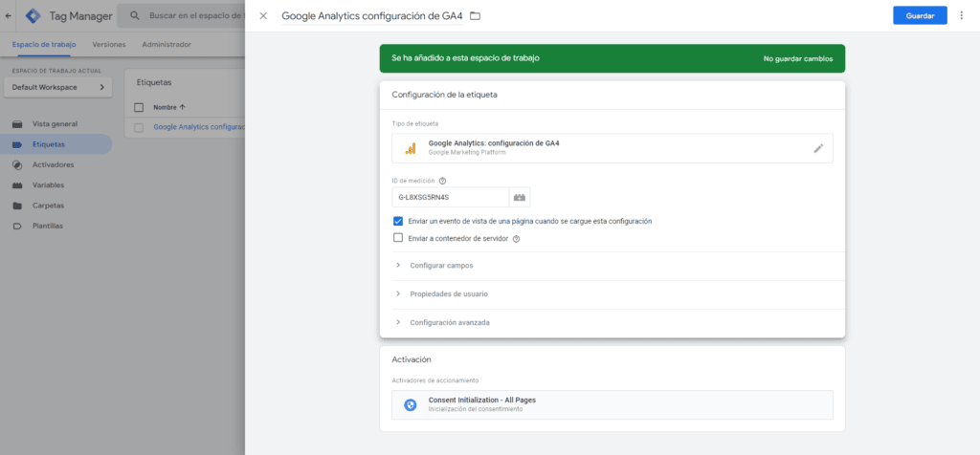Click the Activadores sidebar icon
The height and width of the screenshot is (455, 980).
(x=17, y=164)
